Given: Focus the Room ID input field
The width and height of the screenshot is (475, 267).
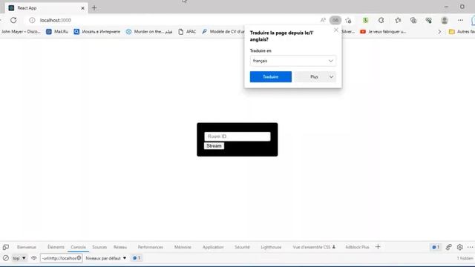Looking at the screenshot, I should (237, 136).
